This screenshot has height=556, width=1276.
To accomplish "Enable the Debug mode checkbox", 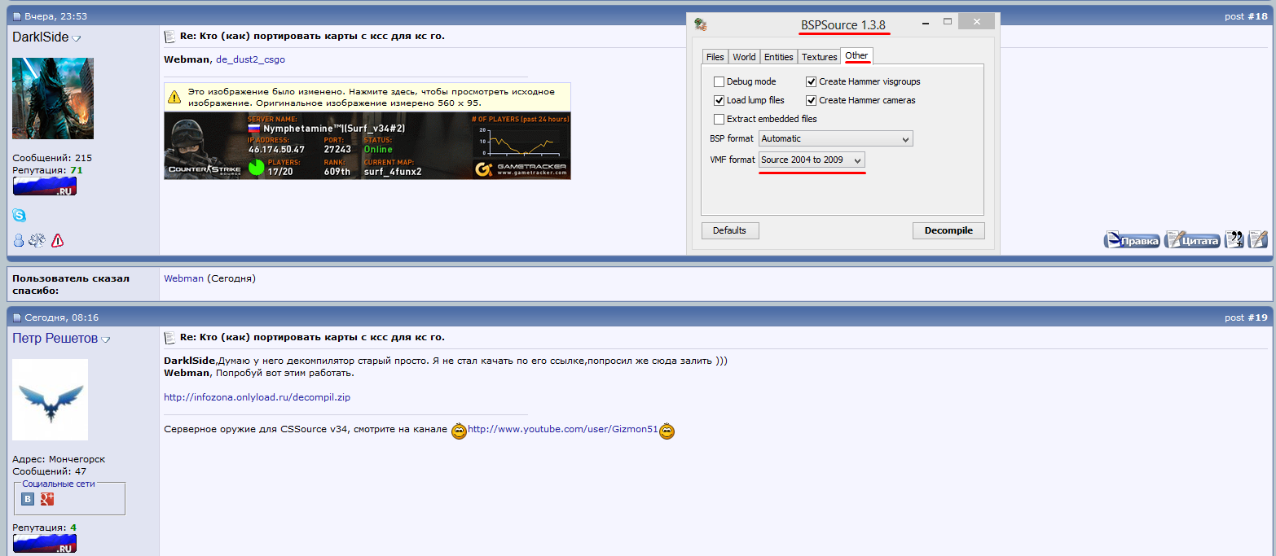I will click(x=719, y=81).
